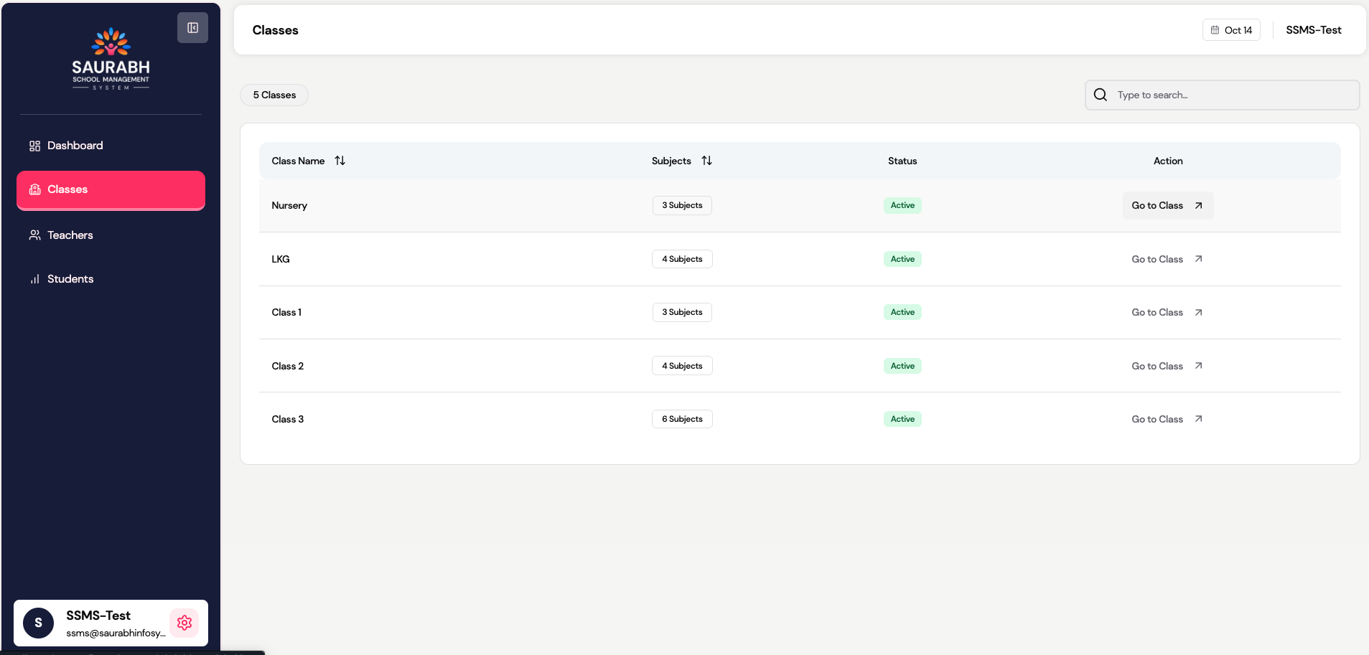Open settings via the gear icon
The width and height of the screenshot is (1369, 655).
pyautogui.click(x=184, y=623)
